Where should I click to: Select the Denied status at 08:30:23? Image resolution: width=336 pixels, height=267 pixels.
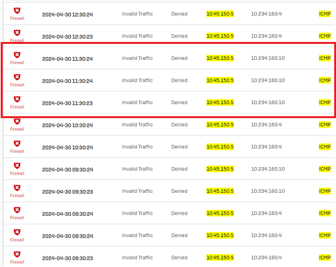click(179, 257)
